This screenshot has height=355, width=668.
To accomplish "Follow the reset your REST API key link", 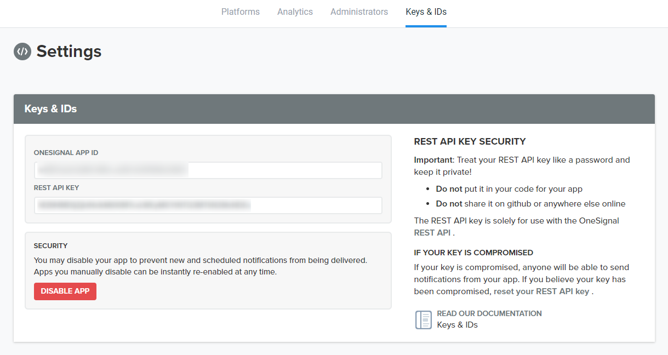I will pyautogui.click(x=541, y=291).
